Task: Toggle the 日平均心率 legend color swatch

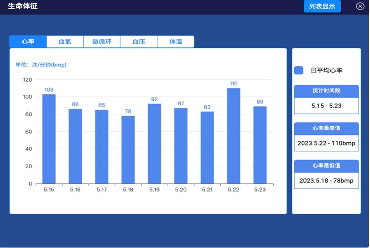Action: [x=299, y=70]
